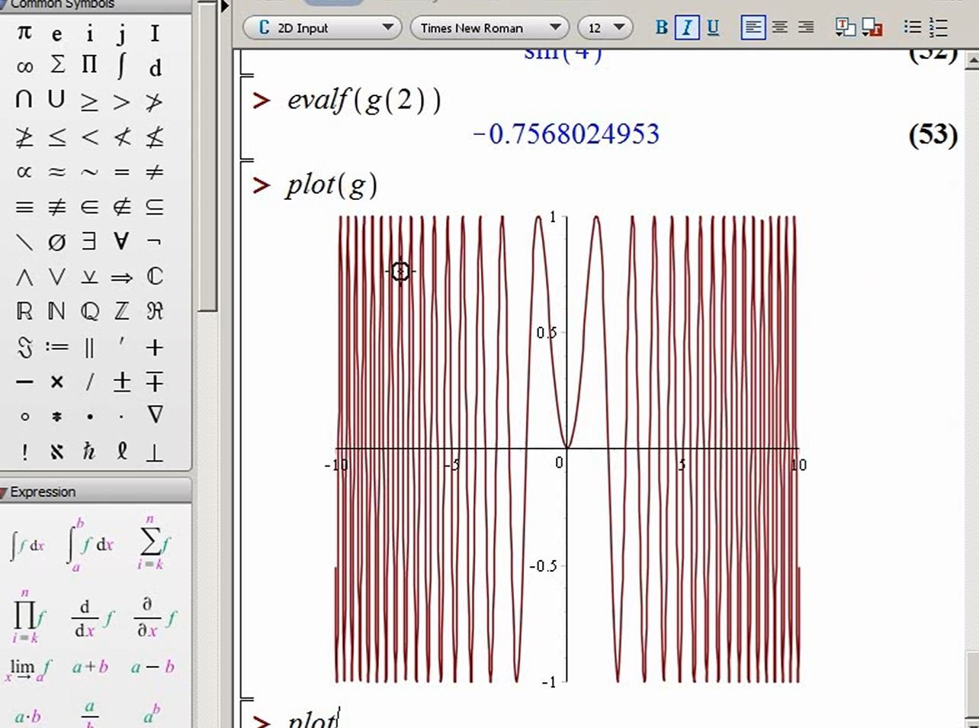Toggle bold formatting
979x728 pixels.
coord(661,28)
